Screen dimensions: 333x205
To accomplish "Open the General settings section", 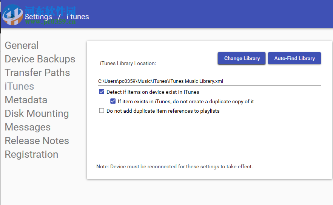I will [22, 45].
